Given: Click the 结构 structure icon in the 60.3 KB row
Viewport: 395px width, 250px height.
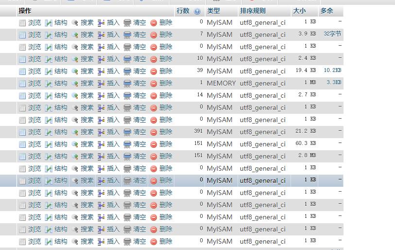Looking at the screenshot, I should pyautogui.click(x=49, y=144).
